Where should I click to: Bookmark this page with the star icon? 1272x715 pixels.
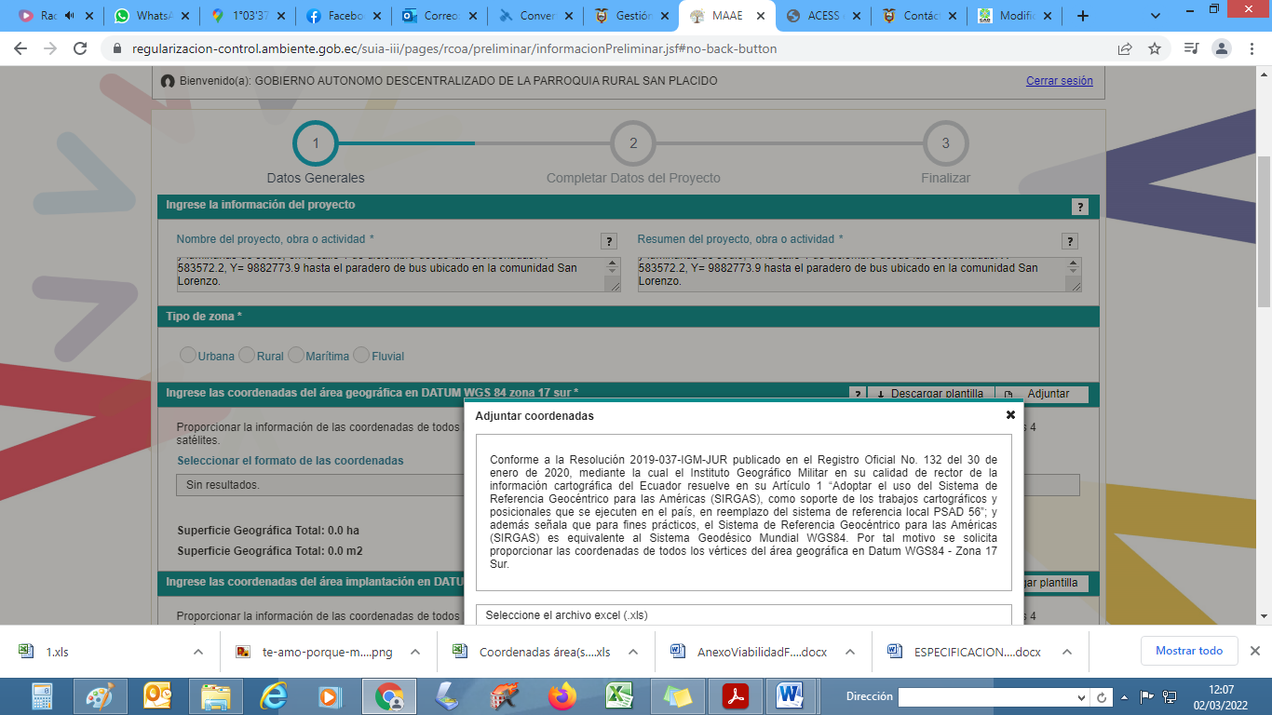tap(1155, 49)
